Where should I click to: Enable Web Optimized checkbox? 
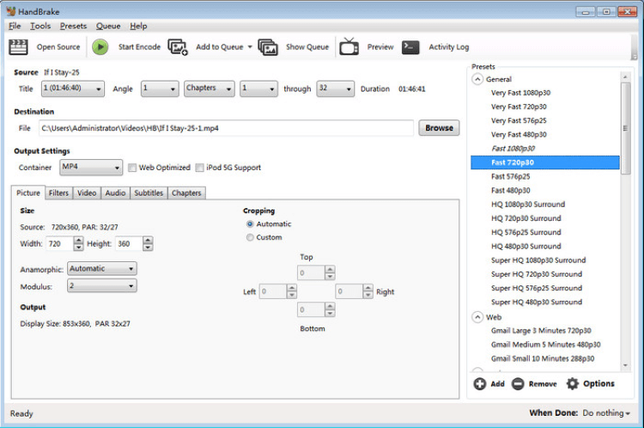(132, 168)
